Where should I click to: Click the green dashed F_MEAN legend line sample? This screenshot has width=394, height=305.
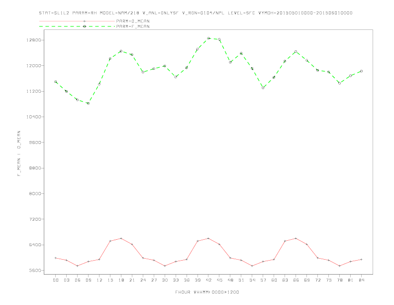point(77,26)
